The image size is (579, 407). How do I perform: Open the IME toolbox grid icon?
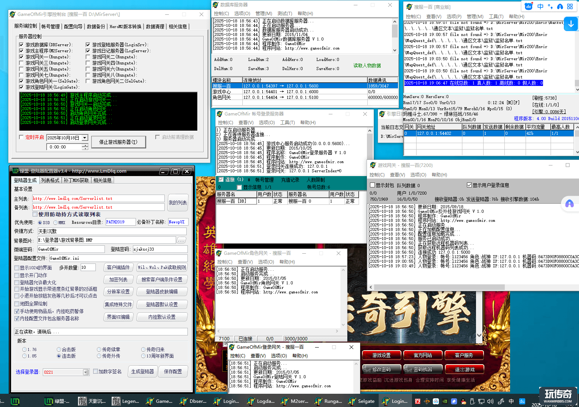point(570,6)
